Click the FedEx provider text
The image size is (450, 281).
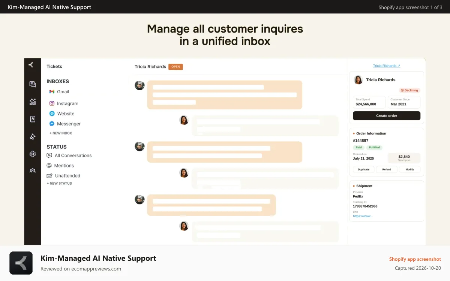(358, 196)
